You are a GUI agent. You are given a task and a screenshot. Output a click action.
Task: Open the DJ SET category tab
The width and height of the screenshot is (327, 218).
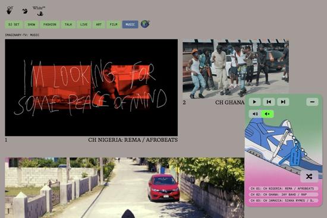(14, 24)
